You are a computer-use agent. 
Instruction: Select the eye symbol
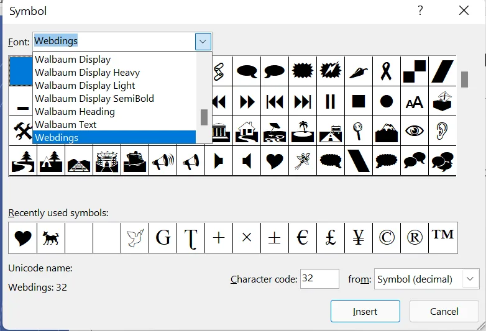415,131
